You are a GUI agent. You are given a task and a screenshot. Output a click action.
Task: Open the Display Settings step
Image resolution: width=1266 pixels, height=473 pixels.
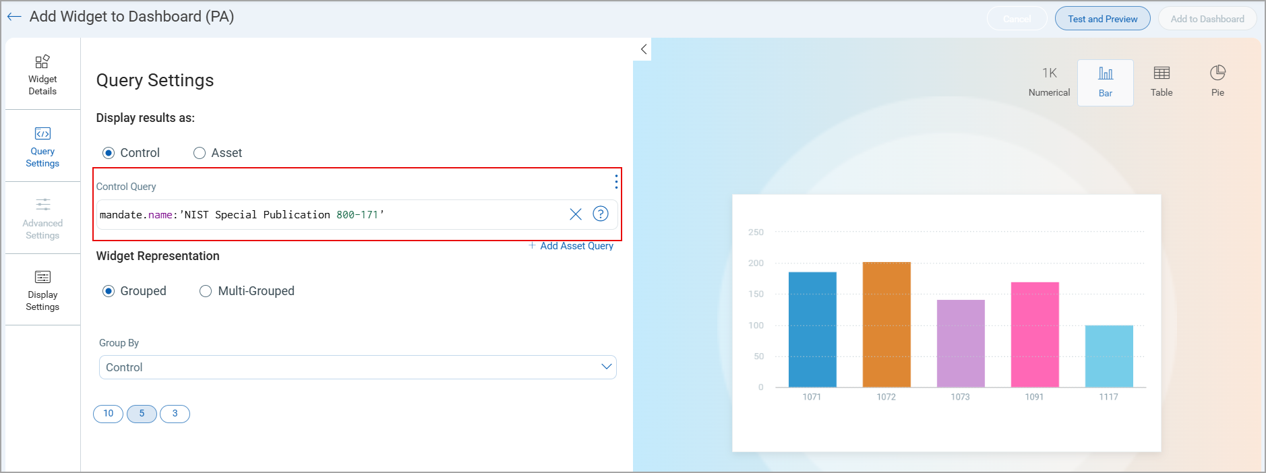42,290
